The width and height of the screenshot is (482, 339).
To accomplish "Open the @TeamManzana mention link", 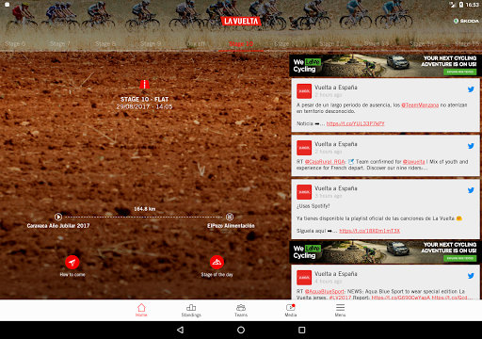I will (x=420, y=105).
